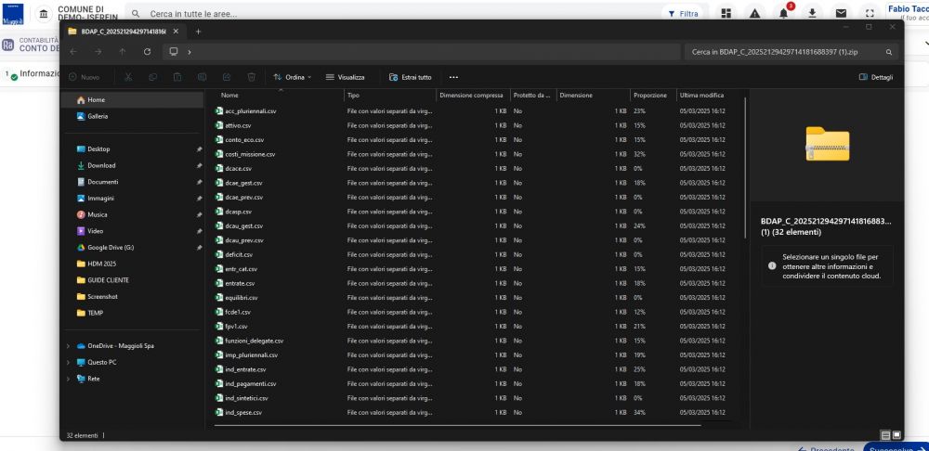Open the TEMP folder in sidebar
The width and height of the screenshot is (929, 451).
coord(133,313)
